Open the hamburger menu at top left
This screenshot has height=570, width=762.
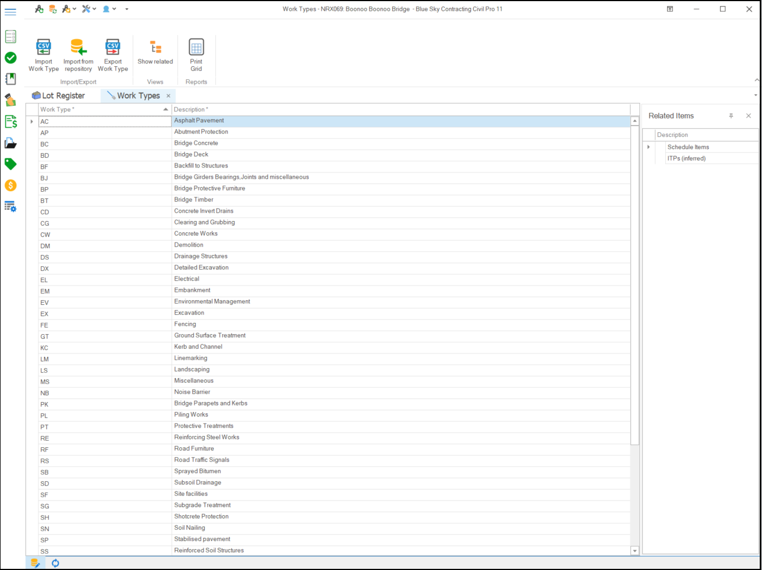tap(11, 11)
